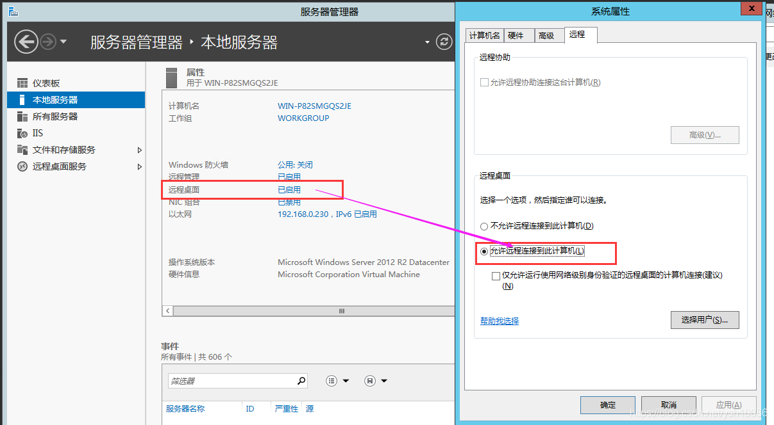
Task: Click 确定 button in 系统属性
Action: [x=607, y=405]
